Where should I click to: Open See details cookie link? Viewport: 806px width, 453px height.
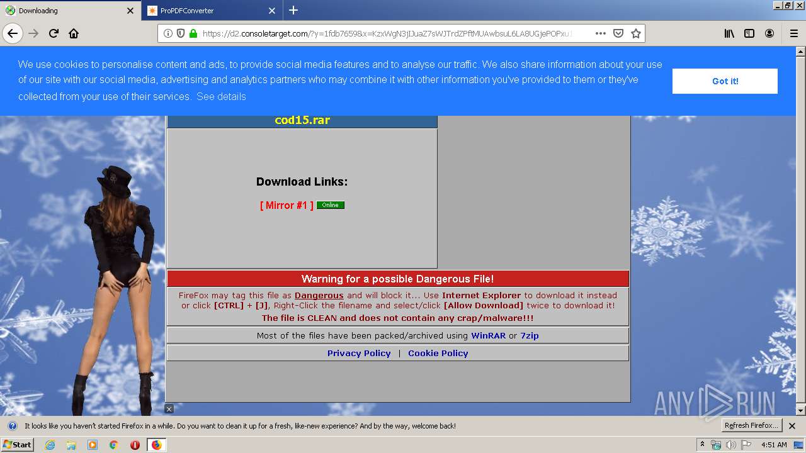pos(221,96)
